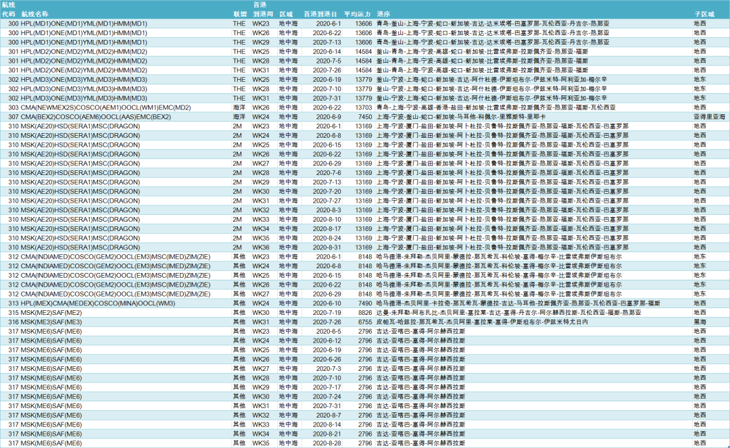Select the 平均运力 column header
This screenshot has height=448, width=730.
point(357,14)
